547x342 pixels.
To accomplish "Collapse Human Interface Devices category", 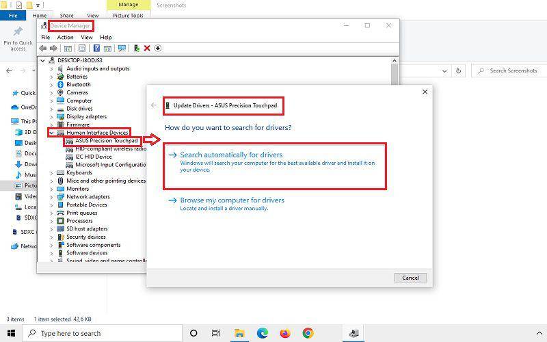I will (x=52, y=133).
